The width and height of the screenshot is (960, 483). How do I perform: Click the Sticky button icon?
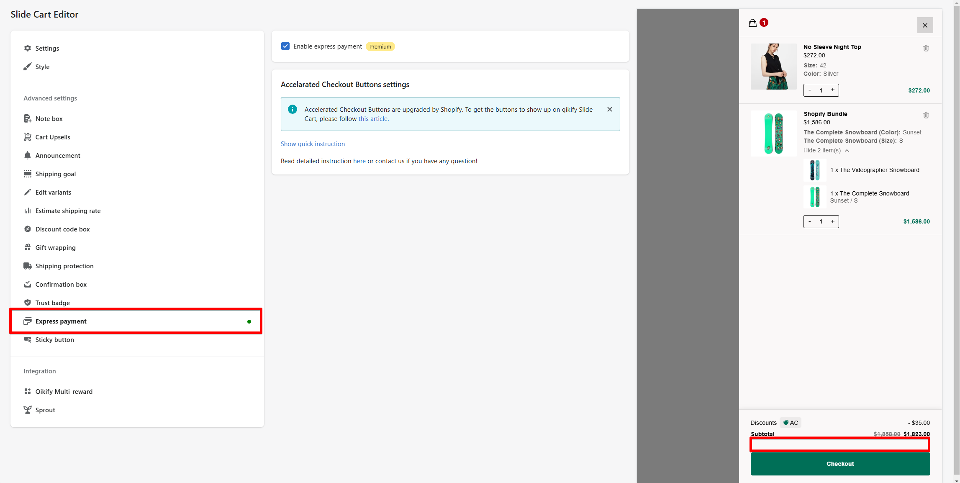(x=28, y=339)
